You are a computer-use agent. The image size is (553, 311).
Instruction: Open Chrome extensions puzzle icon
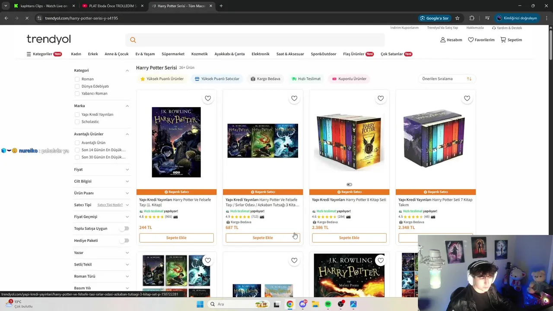(472, 18)
